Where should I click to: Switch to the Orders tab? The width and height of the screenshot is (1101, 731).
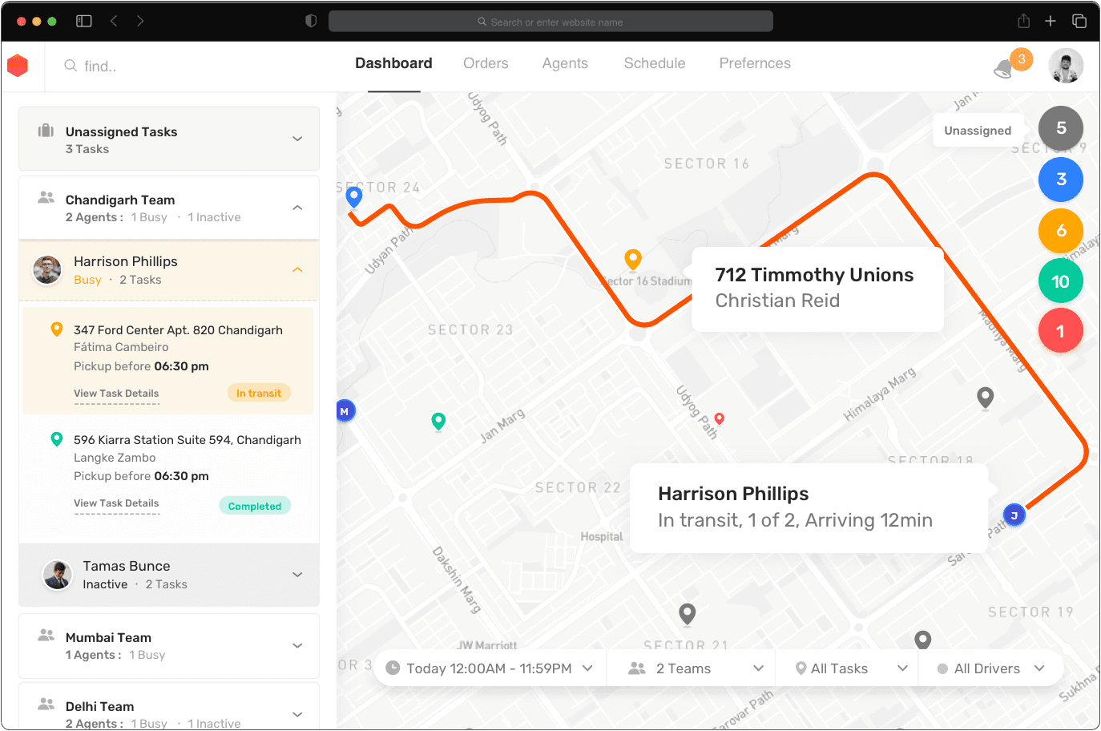click(x=486, y=63)
